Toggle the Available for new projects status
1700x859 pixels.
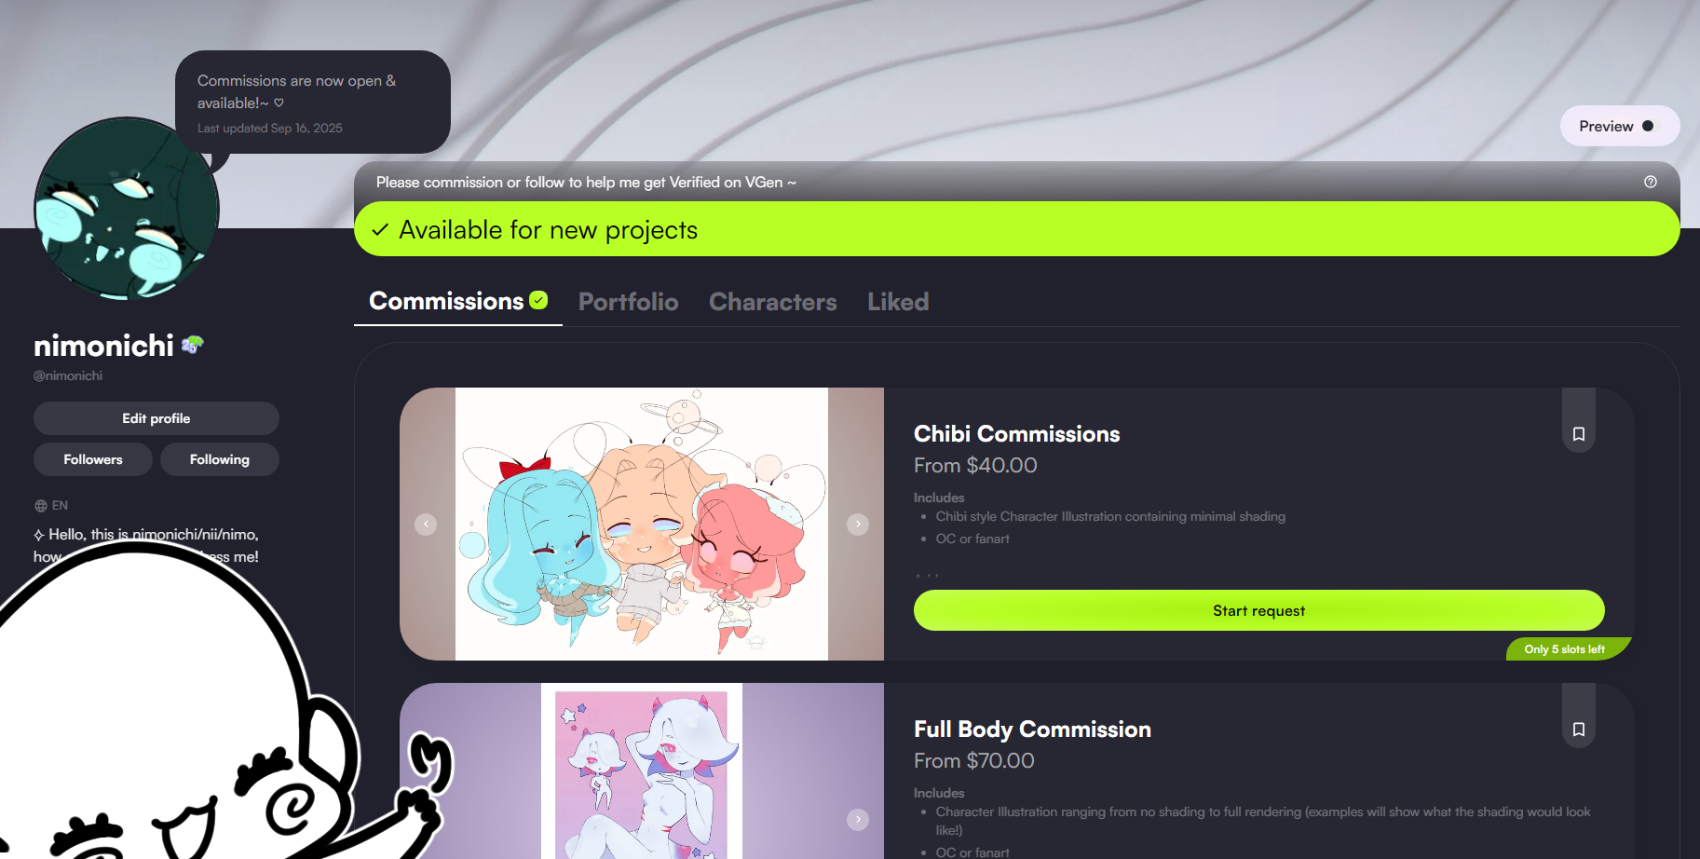tap(1016, 229)
